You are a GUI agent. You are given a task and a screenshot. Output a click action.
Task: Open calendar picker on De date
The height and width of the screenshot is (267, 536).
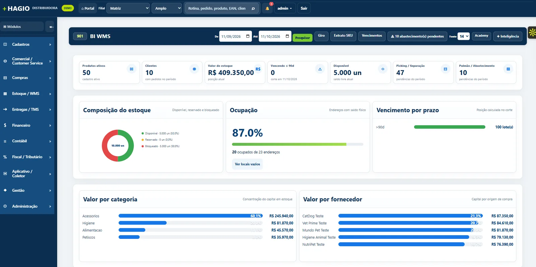[x=248, y=36]
